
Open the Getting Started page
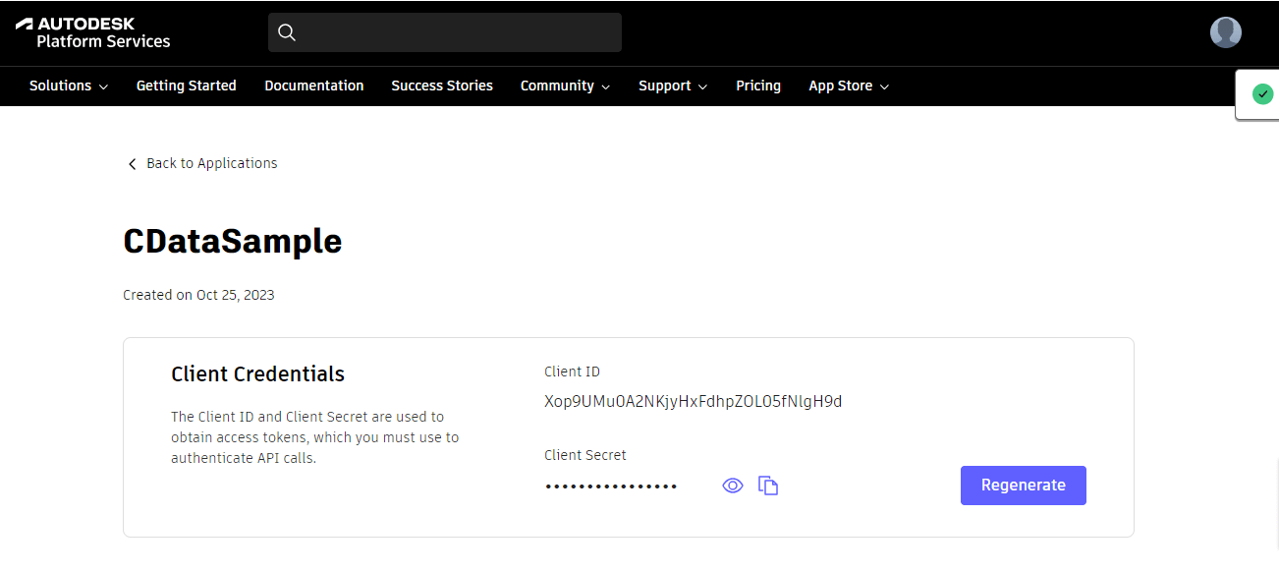click(187, 86)
